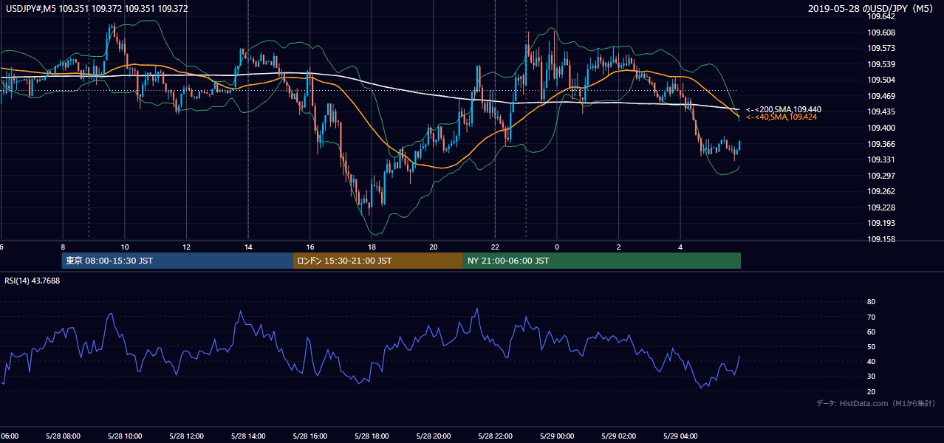Click RSI scale value 70
Screen dimensions: 944x443
pos(872,317)
